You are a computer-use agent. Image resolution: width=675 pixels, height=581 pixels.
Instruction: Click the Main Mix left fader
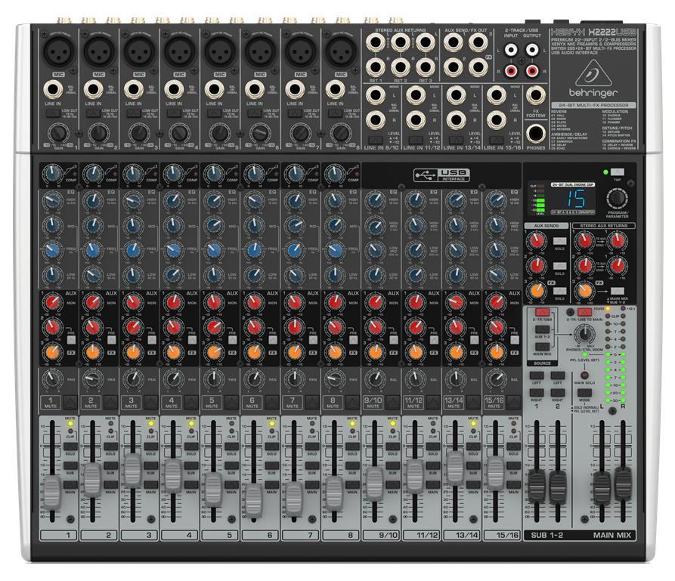tap(602, 488)
